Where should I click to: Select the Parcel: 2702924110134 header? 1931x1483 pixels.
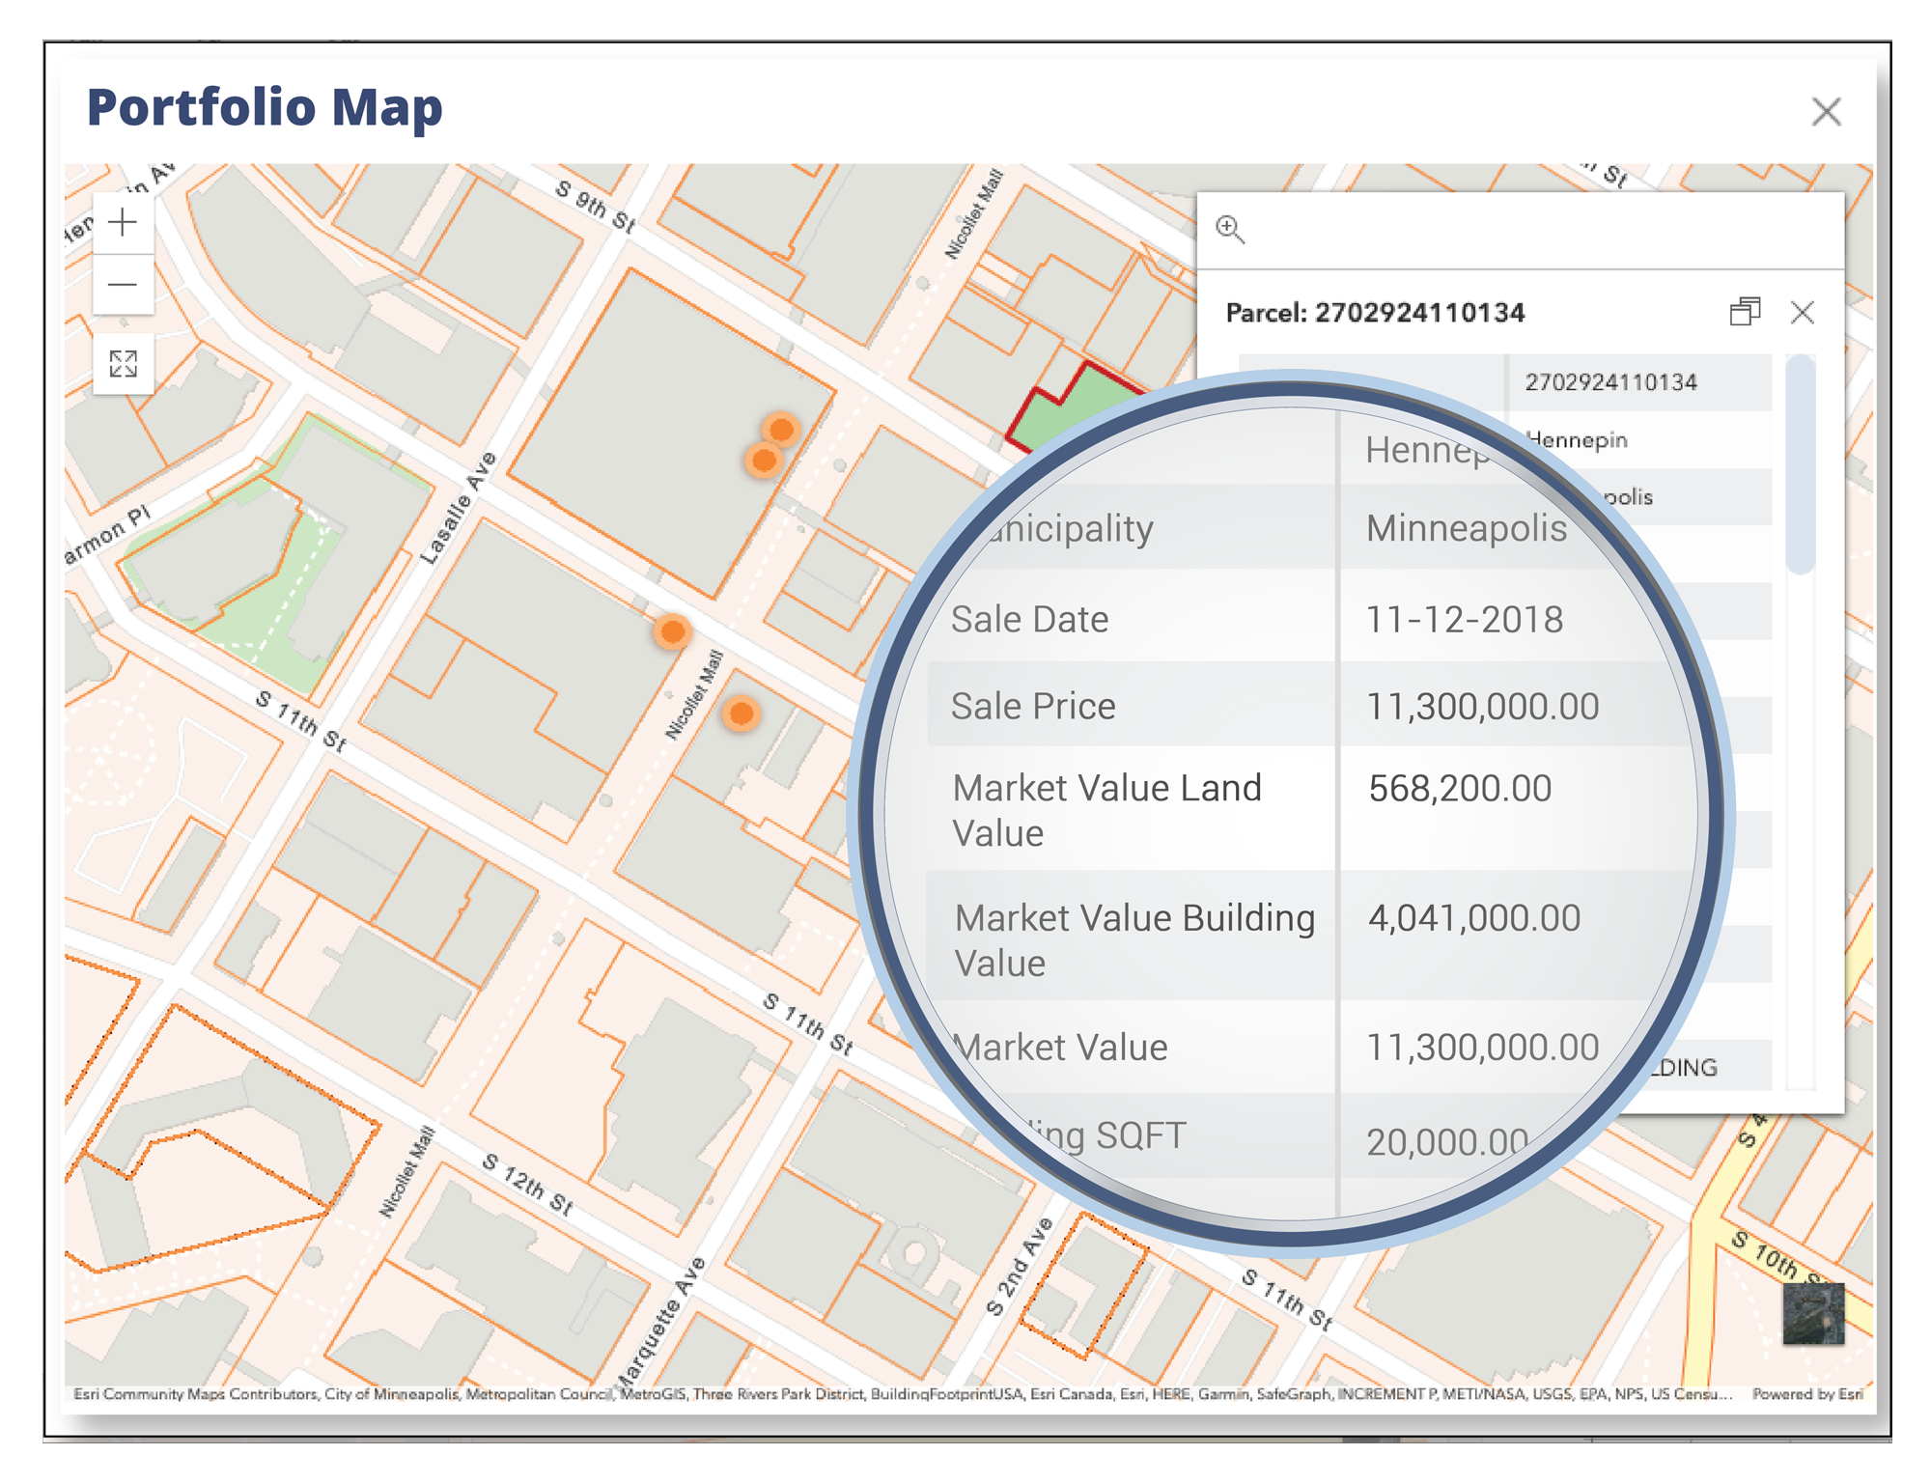point(1377,313)
